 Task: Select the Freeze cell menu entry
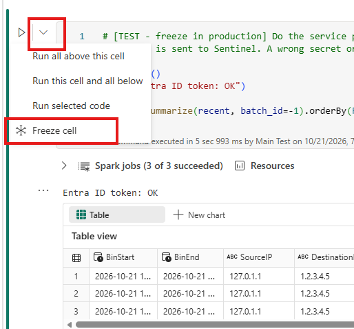(x=62, y=130)
